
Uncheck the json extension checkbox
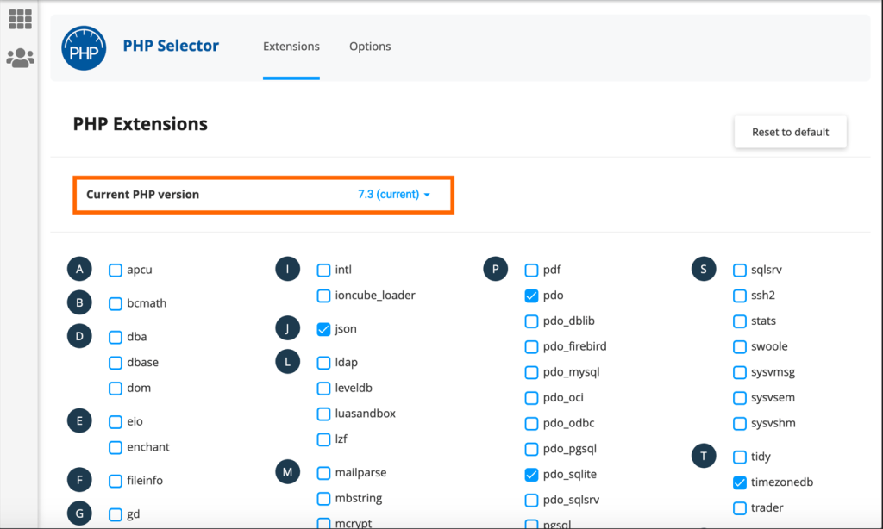(324, 329)
